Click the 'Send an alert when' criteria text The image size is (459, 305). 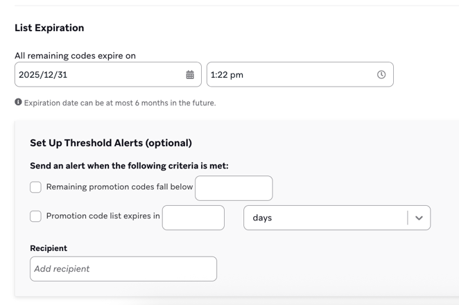129,166
